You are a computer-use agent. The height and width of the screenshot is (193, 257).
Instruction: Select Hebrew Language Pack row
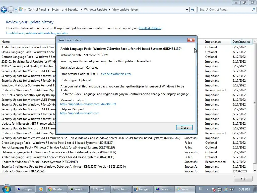(126, 152)
